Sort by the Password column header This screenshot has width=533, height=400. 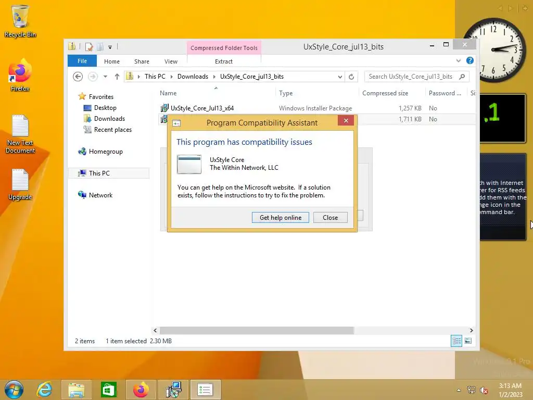(x=446, y=93)
